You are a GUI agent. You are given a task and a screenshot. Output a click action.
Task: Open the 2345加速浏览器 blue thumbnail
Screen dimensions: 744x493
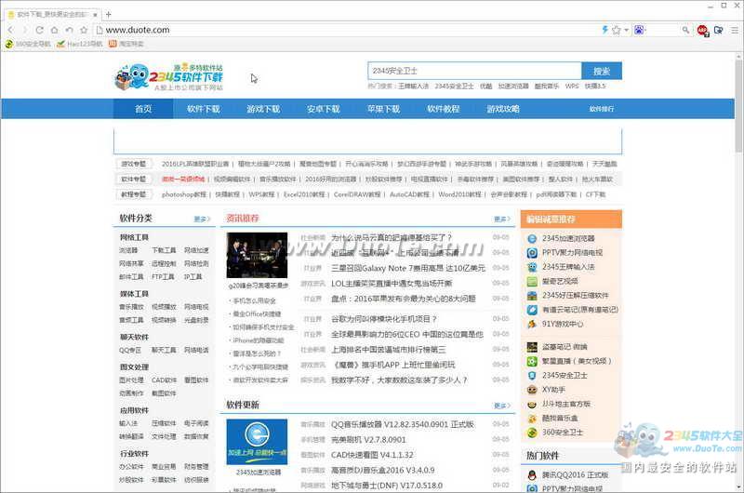point(258,442)
